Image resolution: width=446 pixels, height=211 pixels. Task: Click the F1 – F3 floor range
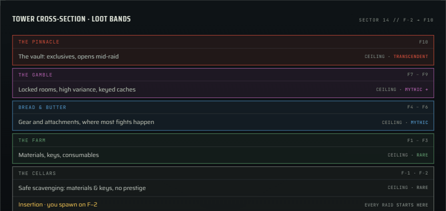[x=417, y=140]
